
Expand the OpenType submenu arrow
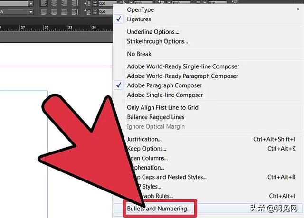(298, 9)
